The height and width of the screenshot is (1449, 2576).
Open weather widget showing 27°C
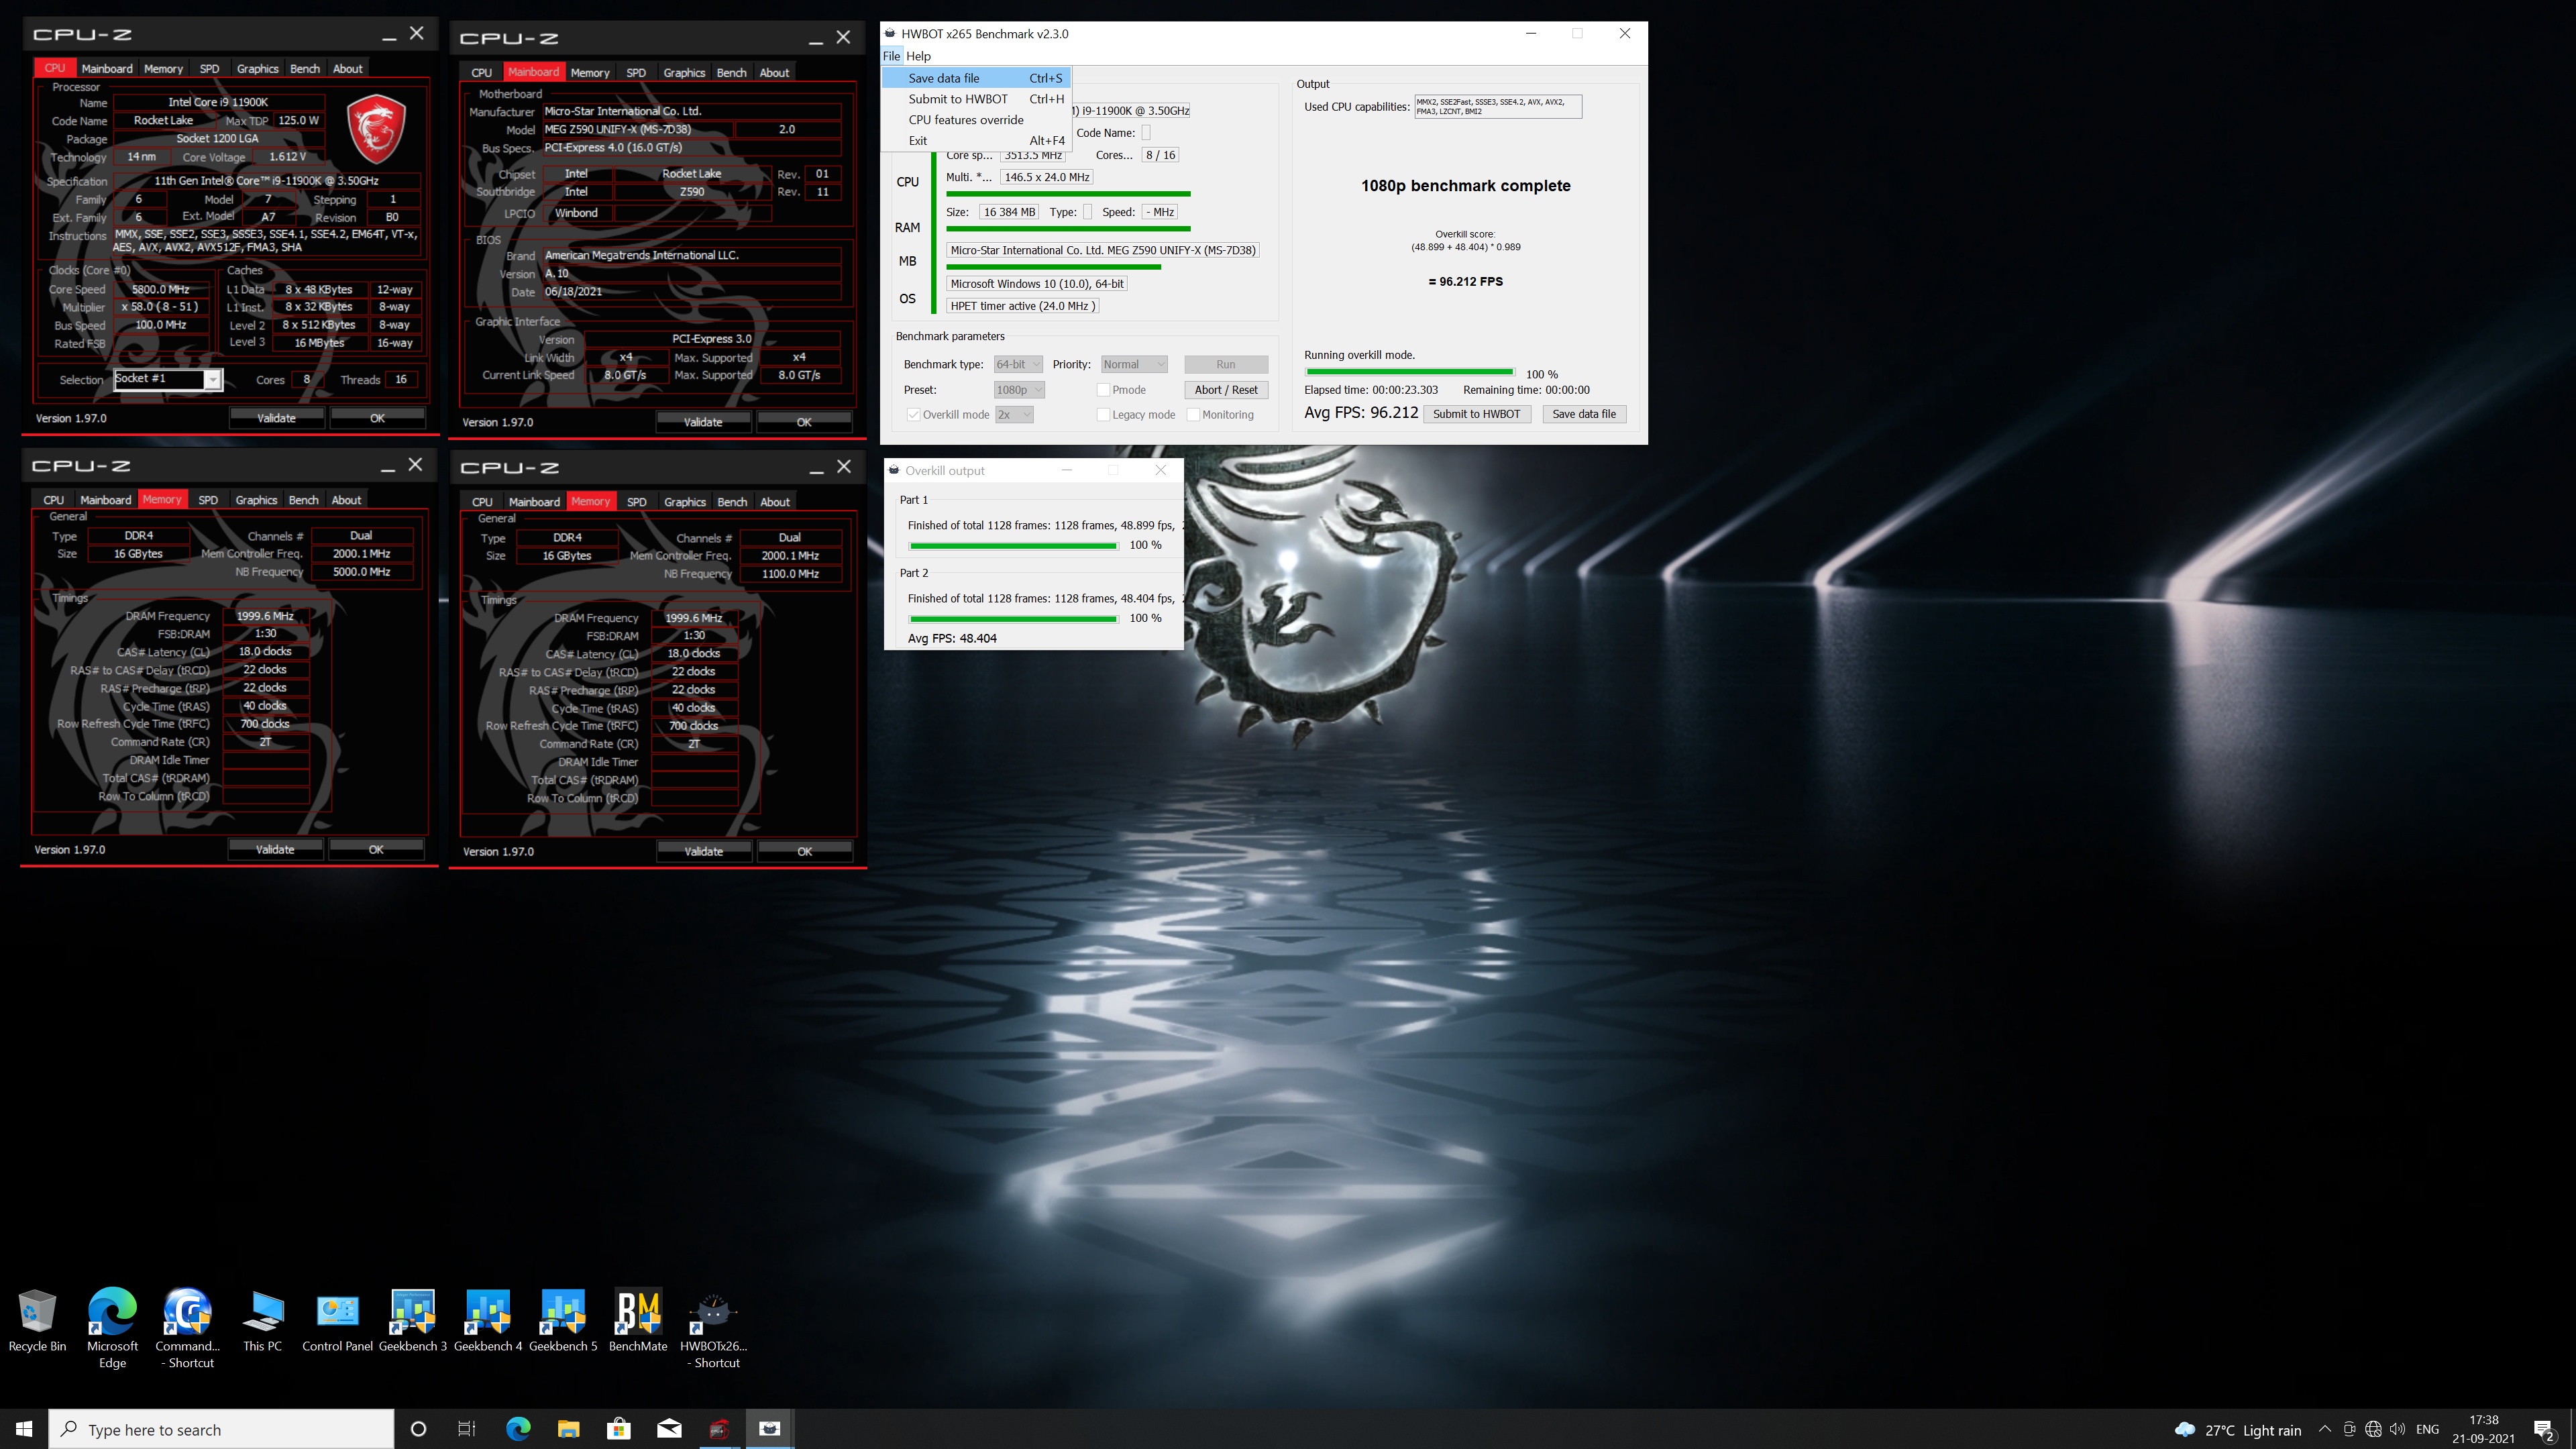click(x=2238, y=1430)
